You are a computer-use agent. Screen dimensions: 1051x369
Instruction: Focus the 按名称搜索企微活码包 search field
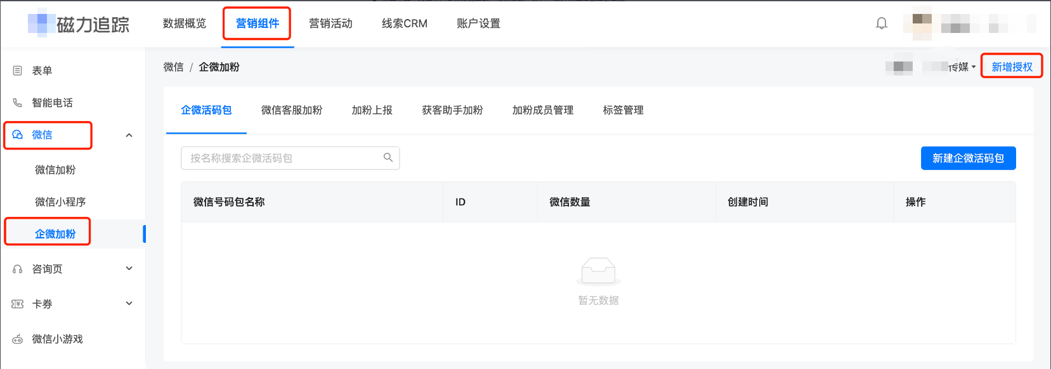(x=290, y=158)
